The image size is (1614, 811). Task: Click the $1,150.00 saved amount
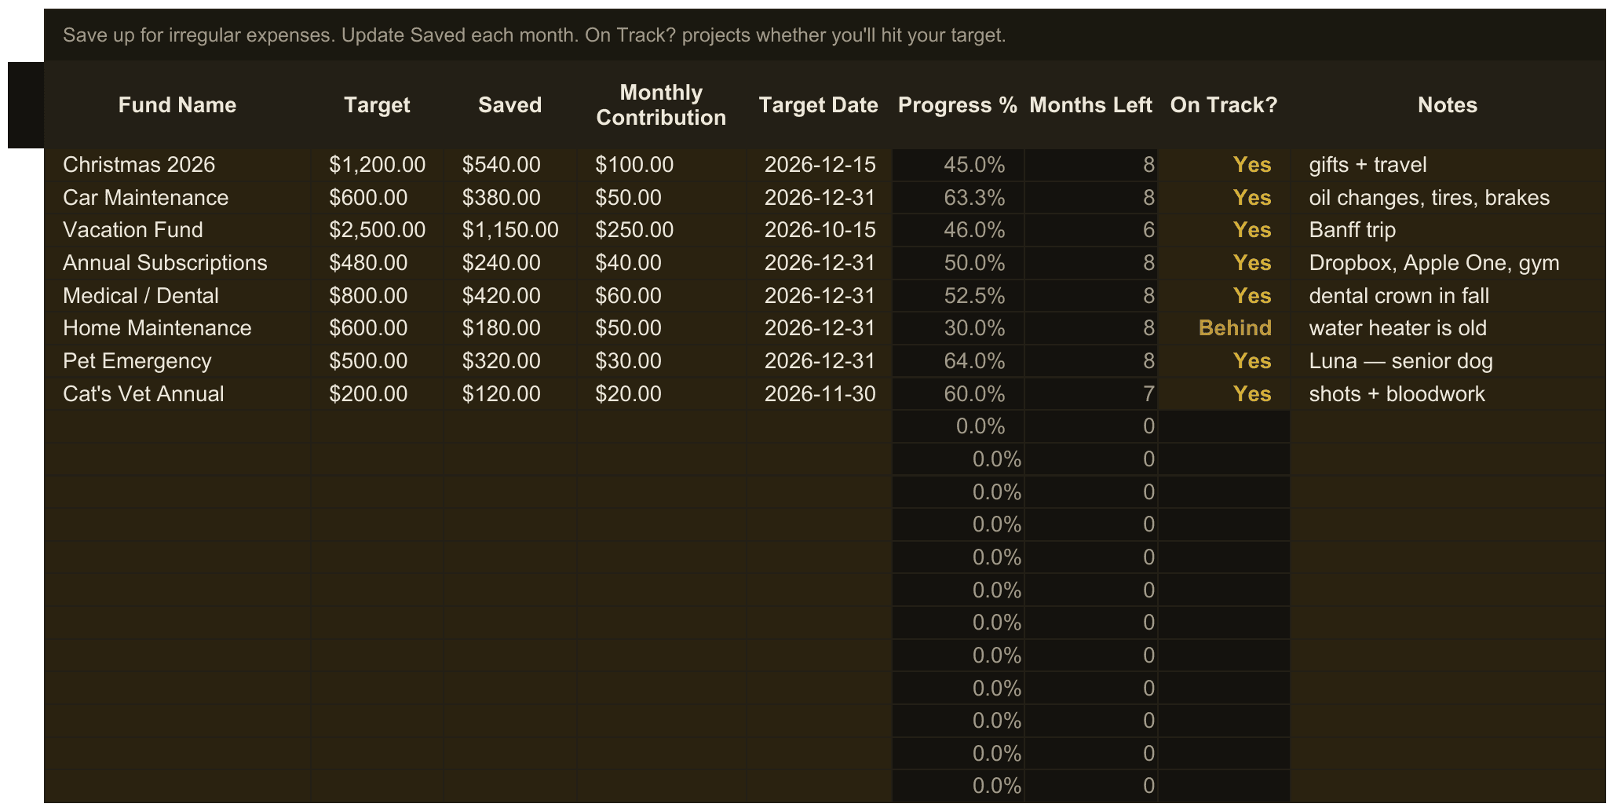(x=509, y=230)
